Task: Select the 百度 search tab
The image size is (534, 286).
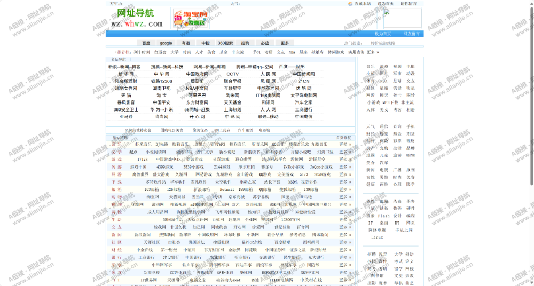Action: click(x=146, y=43)
